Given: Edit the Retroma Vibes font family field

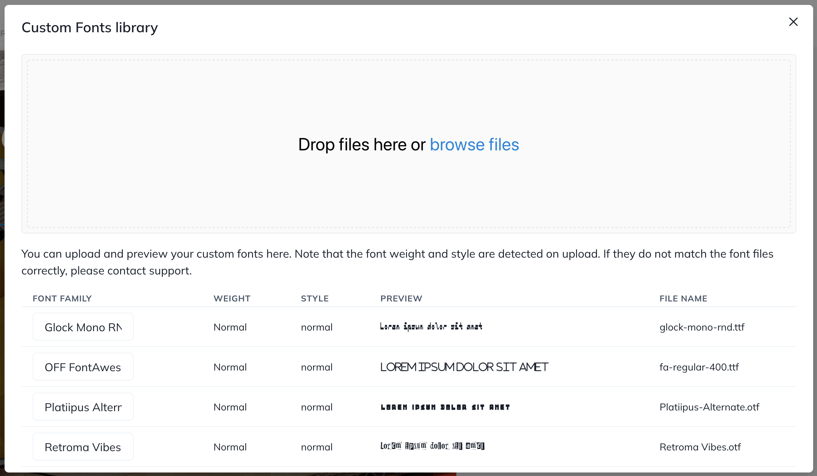Looking at the screenshot, I should [83, 447].
